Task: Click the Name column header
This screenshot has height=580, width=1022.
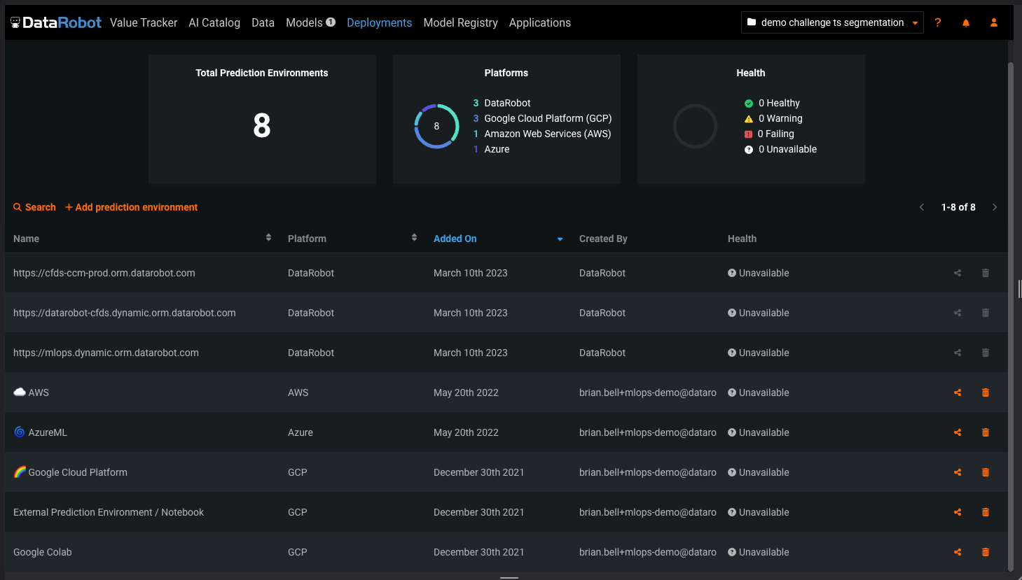Action: tap(26, 239)
